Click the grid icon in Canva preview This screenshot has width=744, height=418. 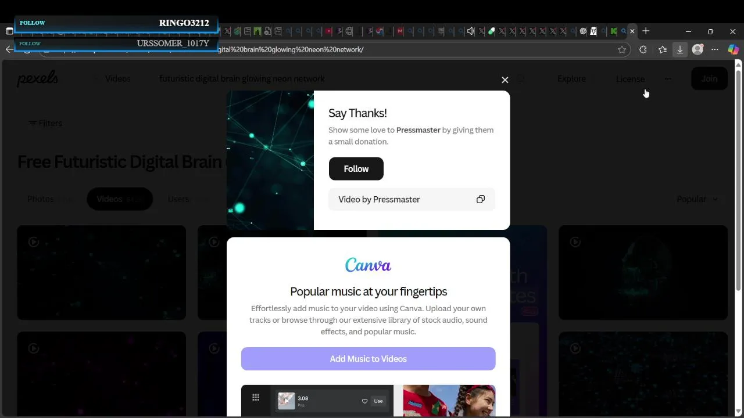pos(256,398)
